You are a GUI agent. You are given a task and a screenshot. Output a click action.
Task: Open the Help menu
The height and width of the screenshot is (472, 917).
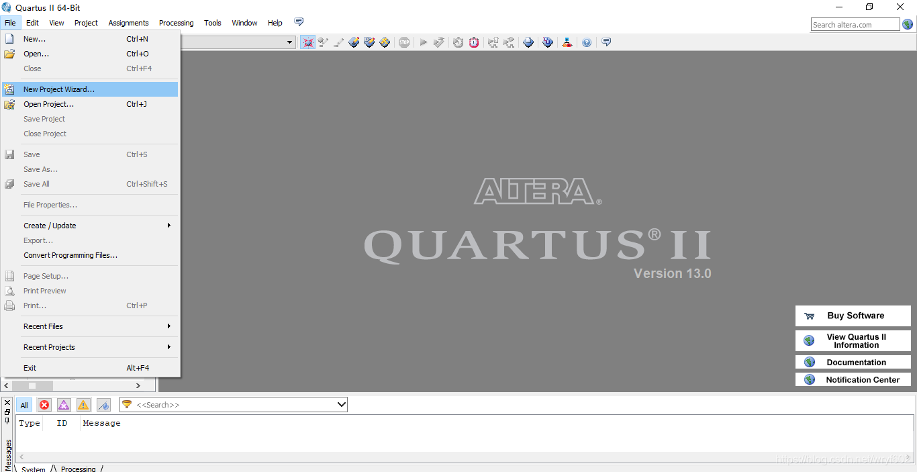pos(275,23)
